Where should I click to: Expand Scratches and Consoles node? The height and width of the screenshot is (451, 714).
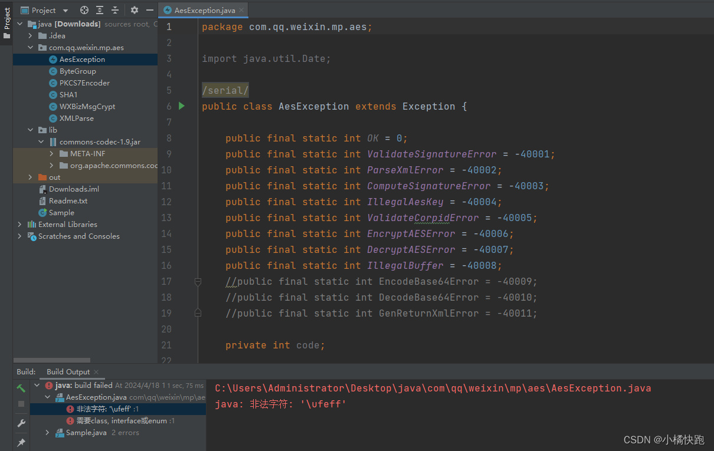click(x=19, y=236)
